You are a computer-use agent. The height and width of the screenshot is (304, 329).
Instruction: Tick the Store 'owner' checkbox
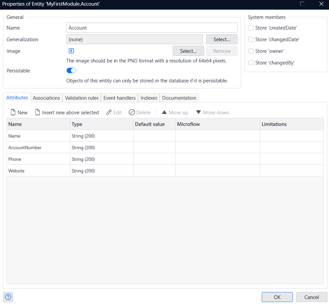pos(251,51)
